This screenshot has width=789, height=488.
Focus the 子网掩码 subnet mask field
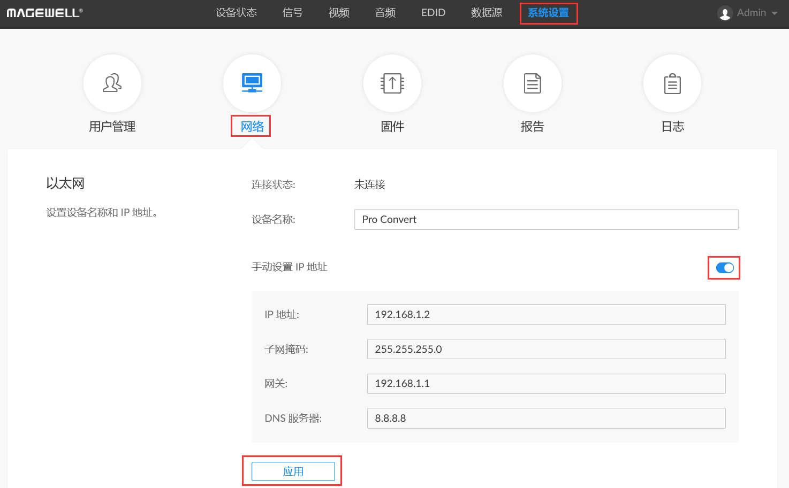click(x=546, y=349)
